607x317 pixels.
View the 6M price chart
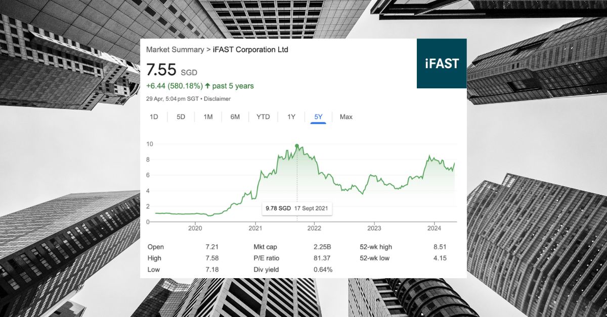[235, 117]
